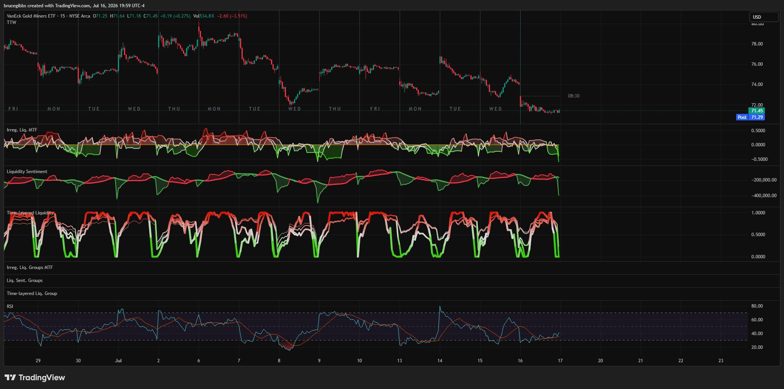The image size is (784, 389).
Task: Click the TradingView logo
Action: click(x=35, y=378)
